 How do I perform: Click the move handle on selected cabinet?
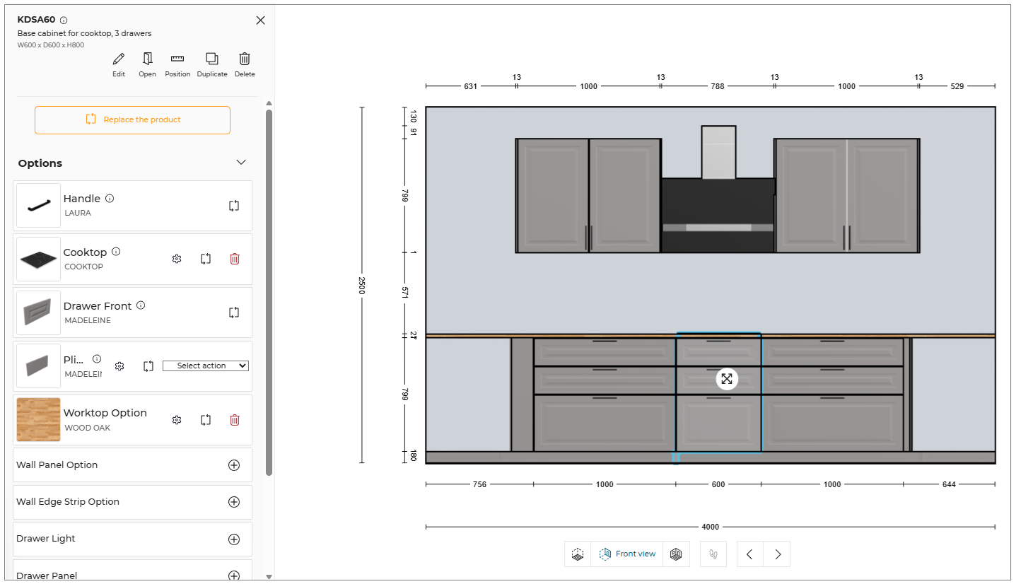[x=727, y=379]
